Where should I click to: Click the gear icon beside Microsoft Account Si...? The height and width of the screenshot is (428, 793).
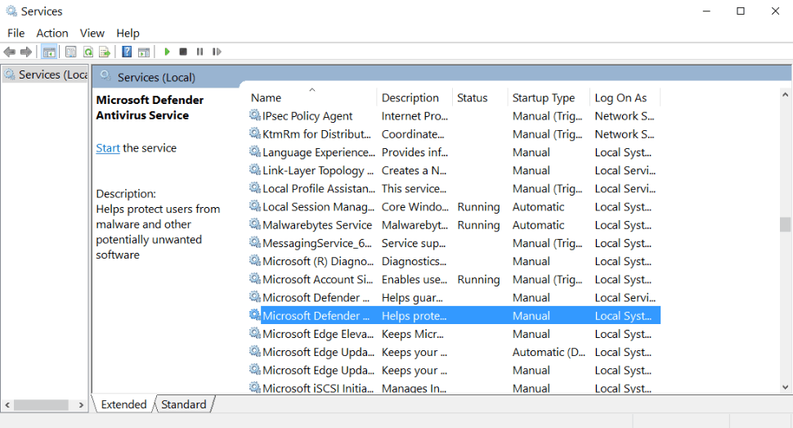(x=255, y=280)
